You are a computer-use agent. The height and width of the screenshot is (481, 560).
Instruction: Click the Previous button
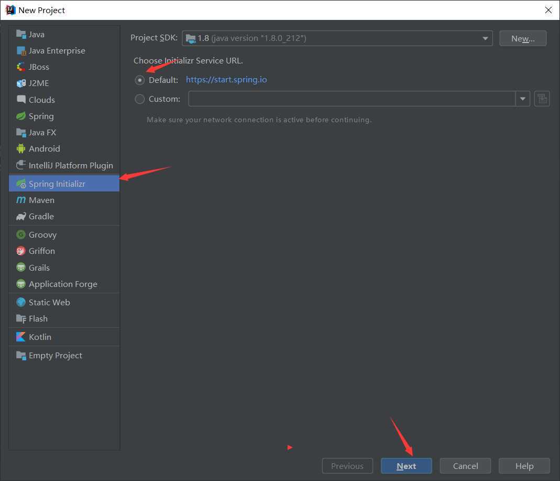pyautogui.click(x=347, y=466)
